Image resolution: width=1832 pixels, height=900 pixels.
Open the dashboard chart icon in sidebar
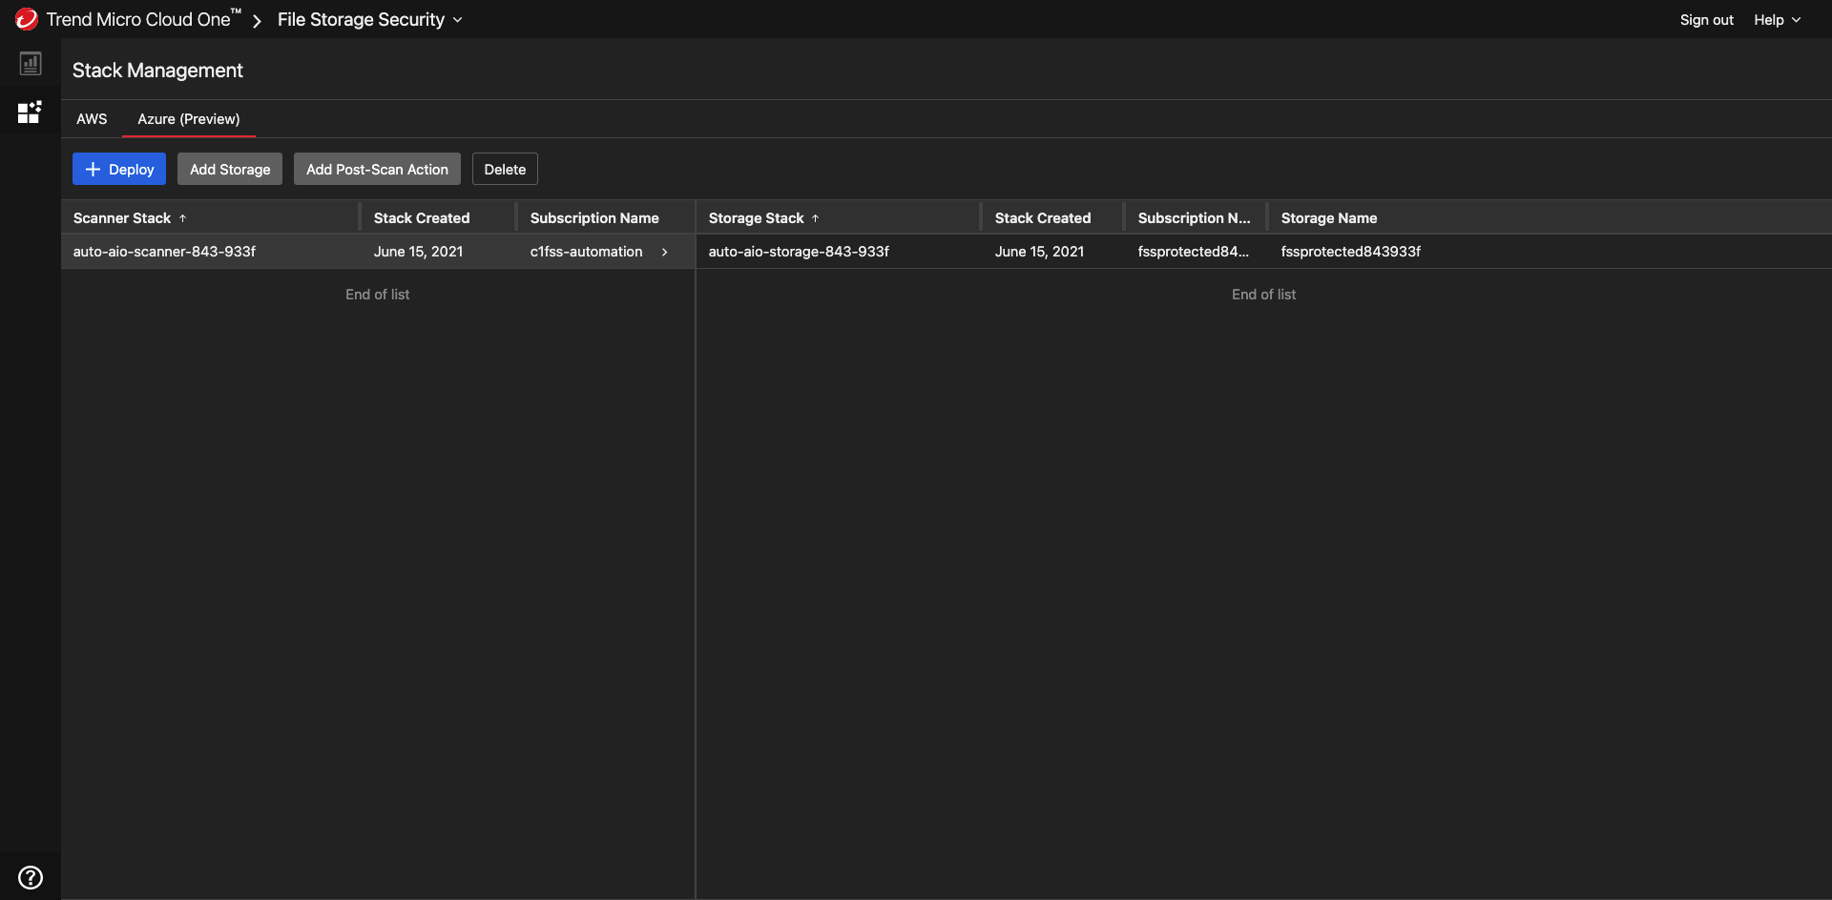coord(31,64)
